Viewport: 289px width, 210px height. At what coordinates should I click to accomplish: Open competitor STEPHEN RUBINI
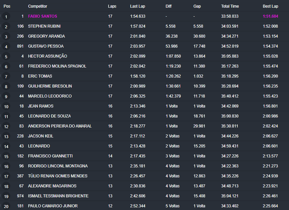[44, 26]
